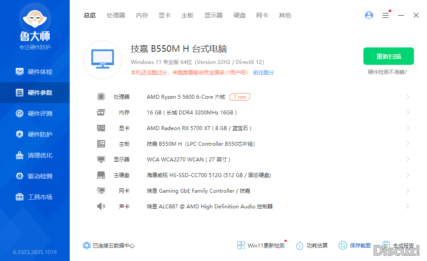Click the desktop computer icon
Image resolution: width=427 pixels, height=261 pixels.
tap(102, 59)
